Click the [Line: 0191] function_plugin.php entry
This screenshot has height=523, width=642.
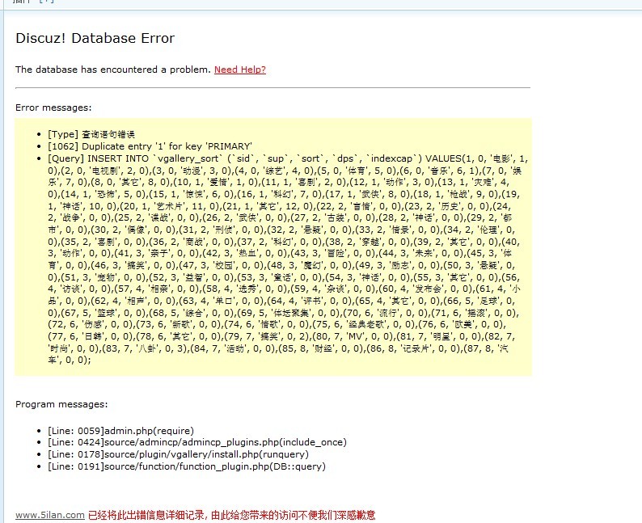187,466
